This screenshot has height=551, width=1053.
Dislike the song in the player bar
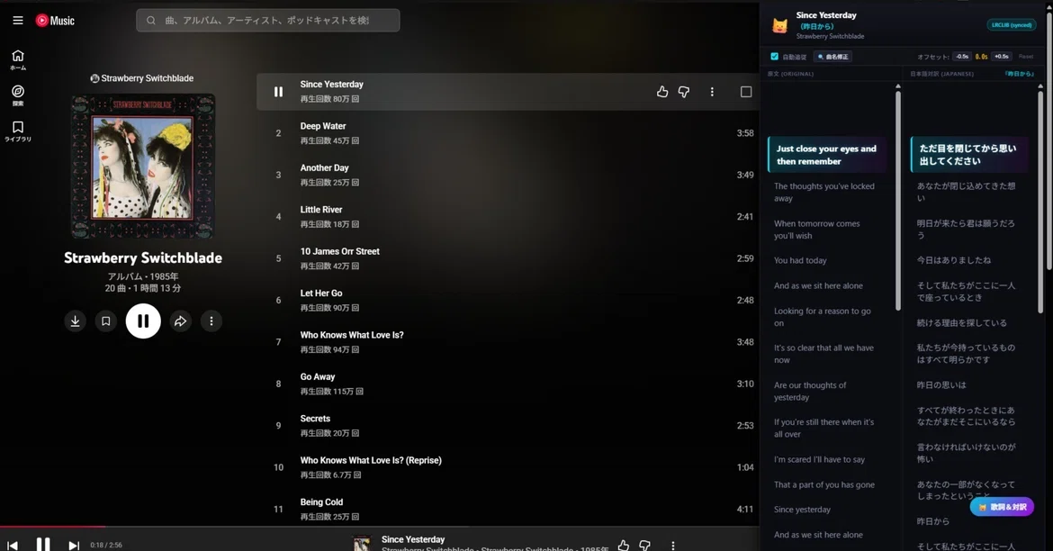click(644, 545)
